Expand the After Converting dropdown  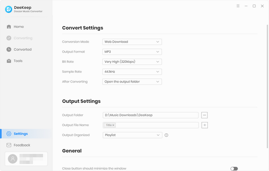(132, 81)
